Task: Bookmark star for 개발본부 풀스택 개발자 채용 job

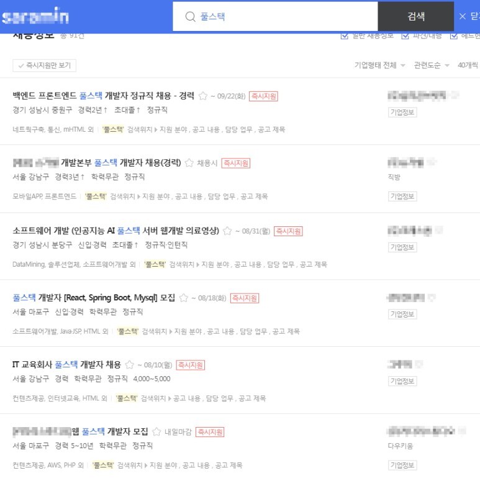Action: (x=189, y=163)
